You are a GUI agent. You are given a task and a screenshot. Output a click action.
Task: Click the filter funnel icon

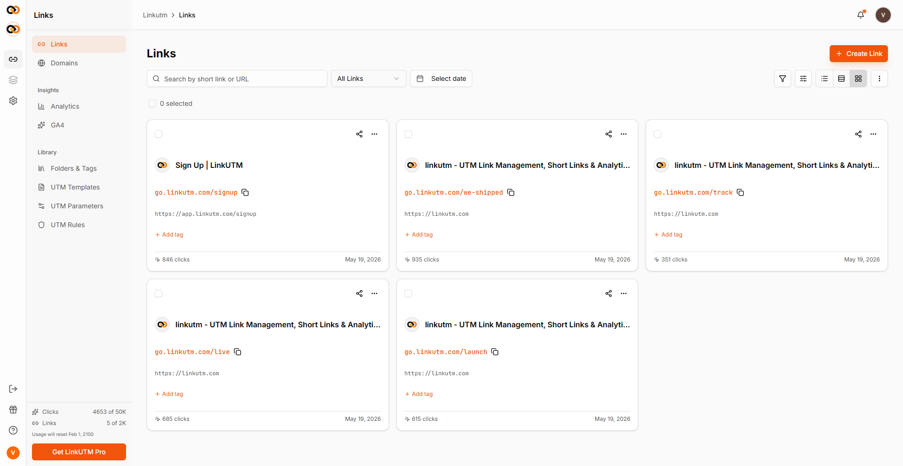[783, 79]
